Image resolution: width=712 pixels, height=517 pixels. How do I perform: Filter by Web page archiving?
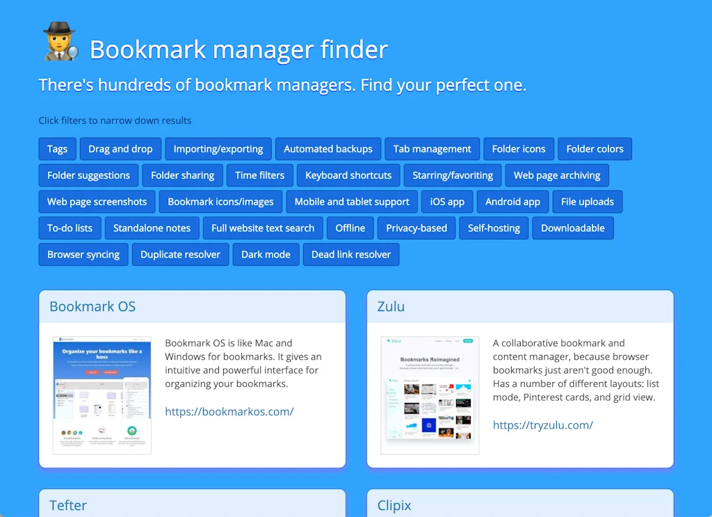[x=557, y=175]
